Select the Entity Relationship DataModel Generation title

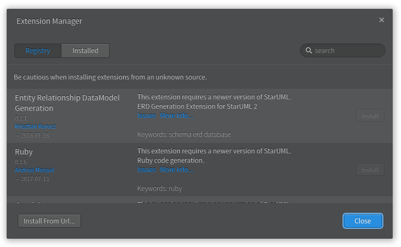pos(67,103)
